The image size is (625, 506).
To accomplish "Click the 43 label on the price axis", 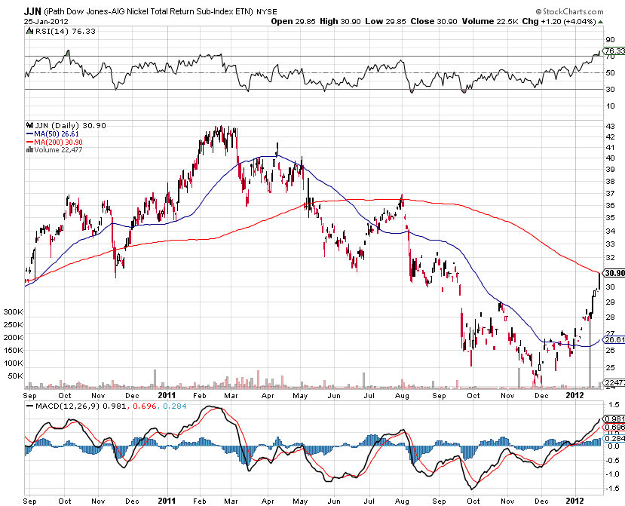I will 610,126.
